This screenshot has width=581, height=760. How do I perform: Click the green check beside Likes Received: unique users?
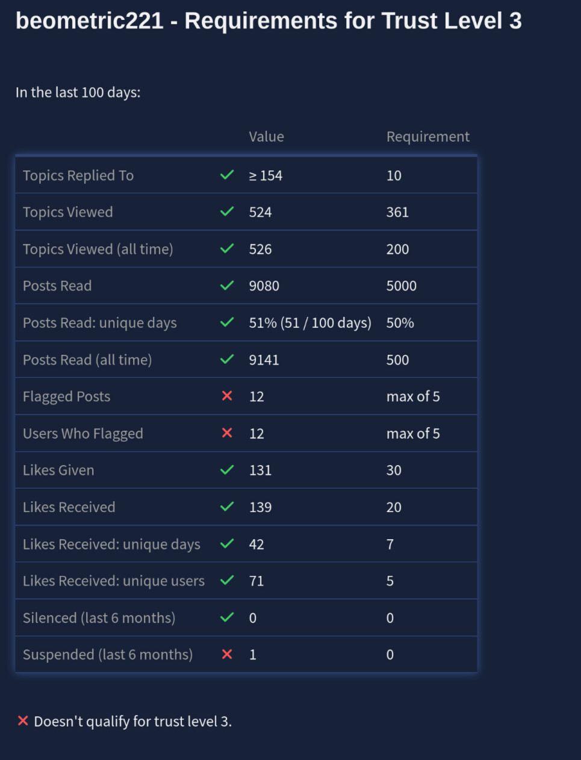tap(227, 581)
